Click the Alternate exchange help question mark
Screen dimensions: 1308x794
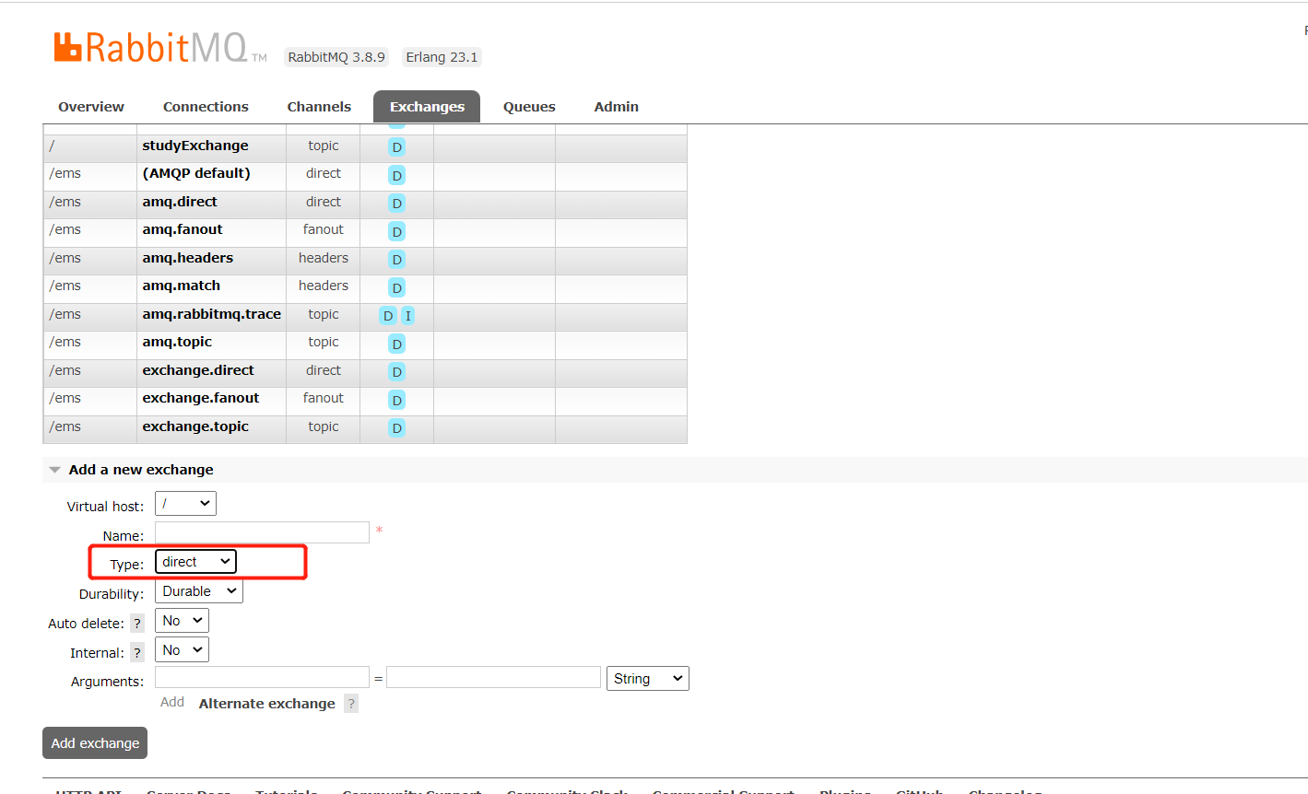coord(350,704)
